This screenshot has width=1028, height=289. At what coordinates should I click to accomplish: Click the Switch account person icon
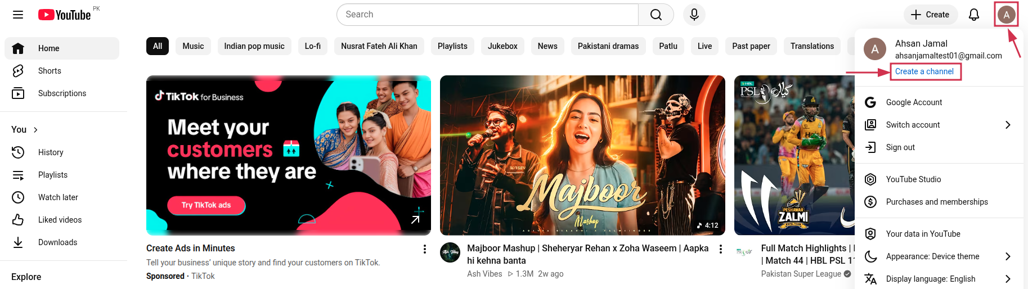click(x=870, y=125)
